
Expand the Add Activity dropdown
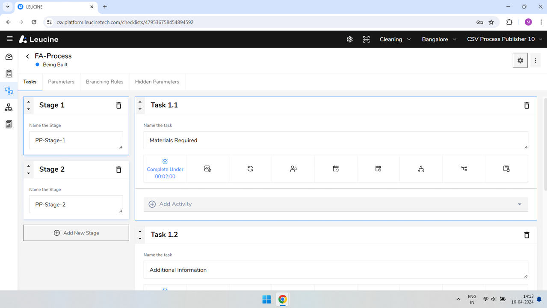(x=336, y=204)
